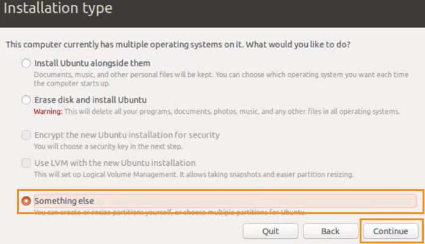Tick Encrypt the new Ubuntu installation checkbox
This screenshot has width=425, height=244.
(x=26, y=135)
